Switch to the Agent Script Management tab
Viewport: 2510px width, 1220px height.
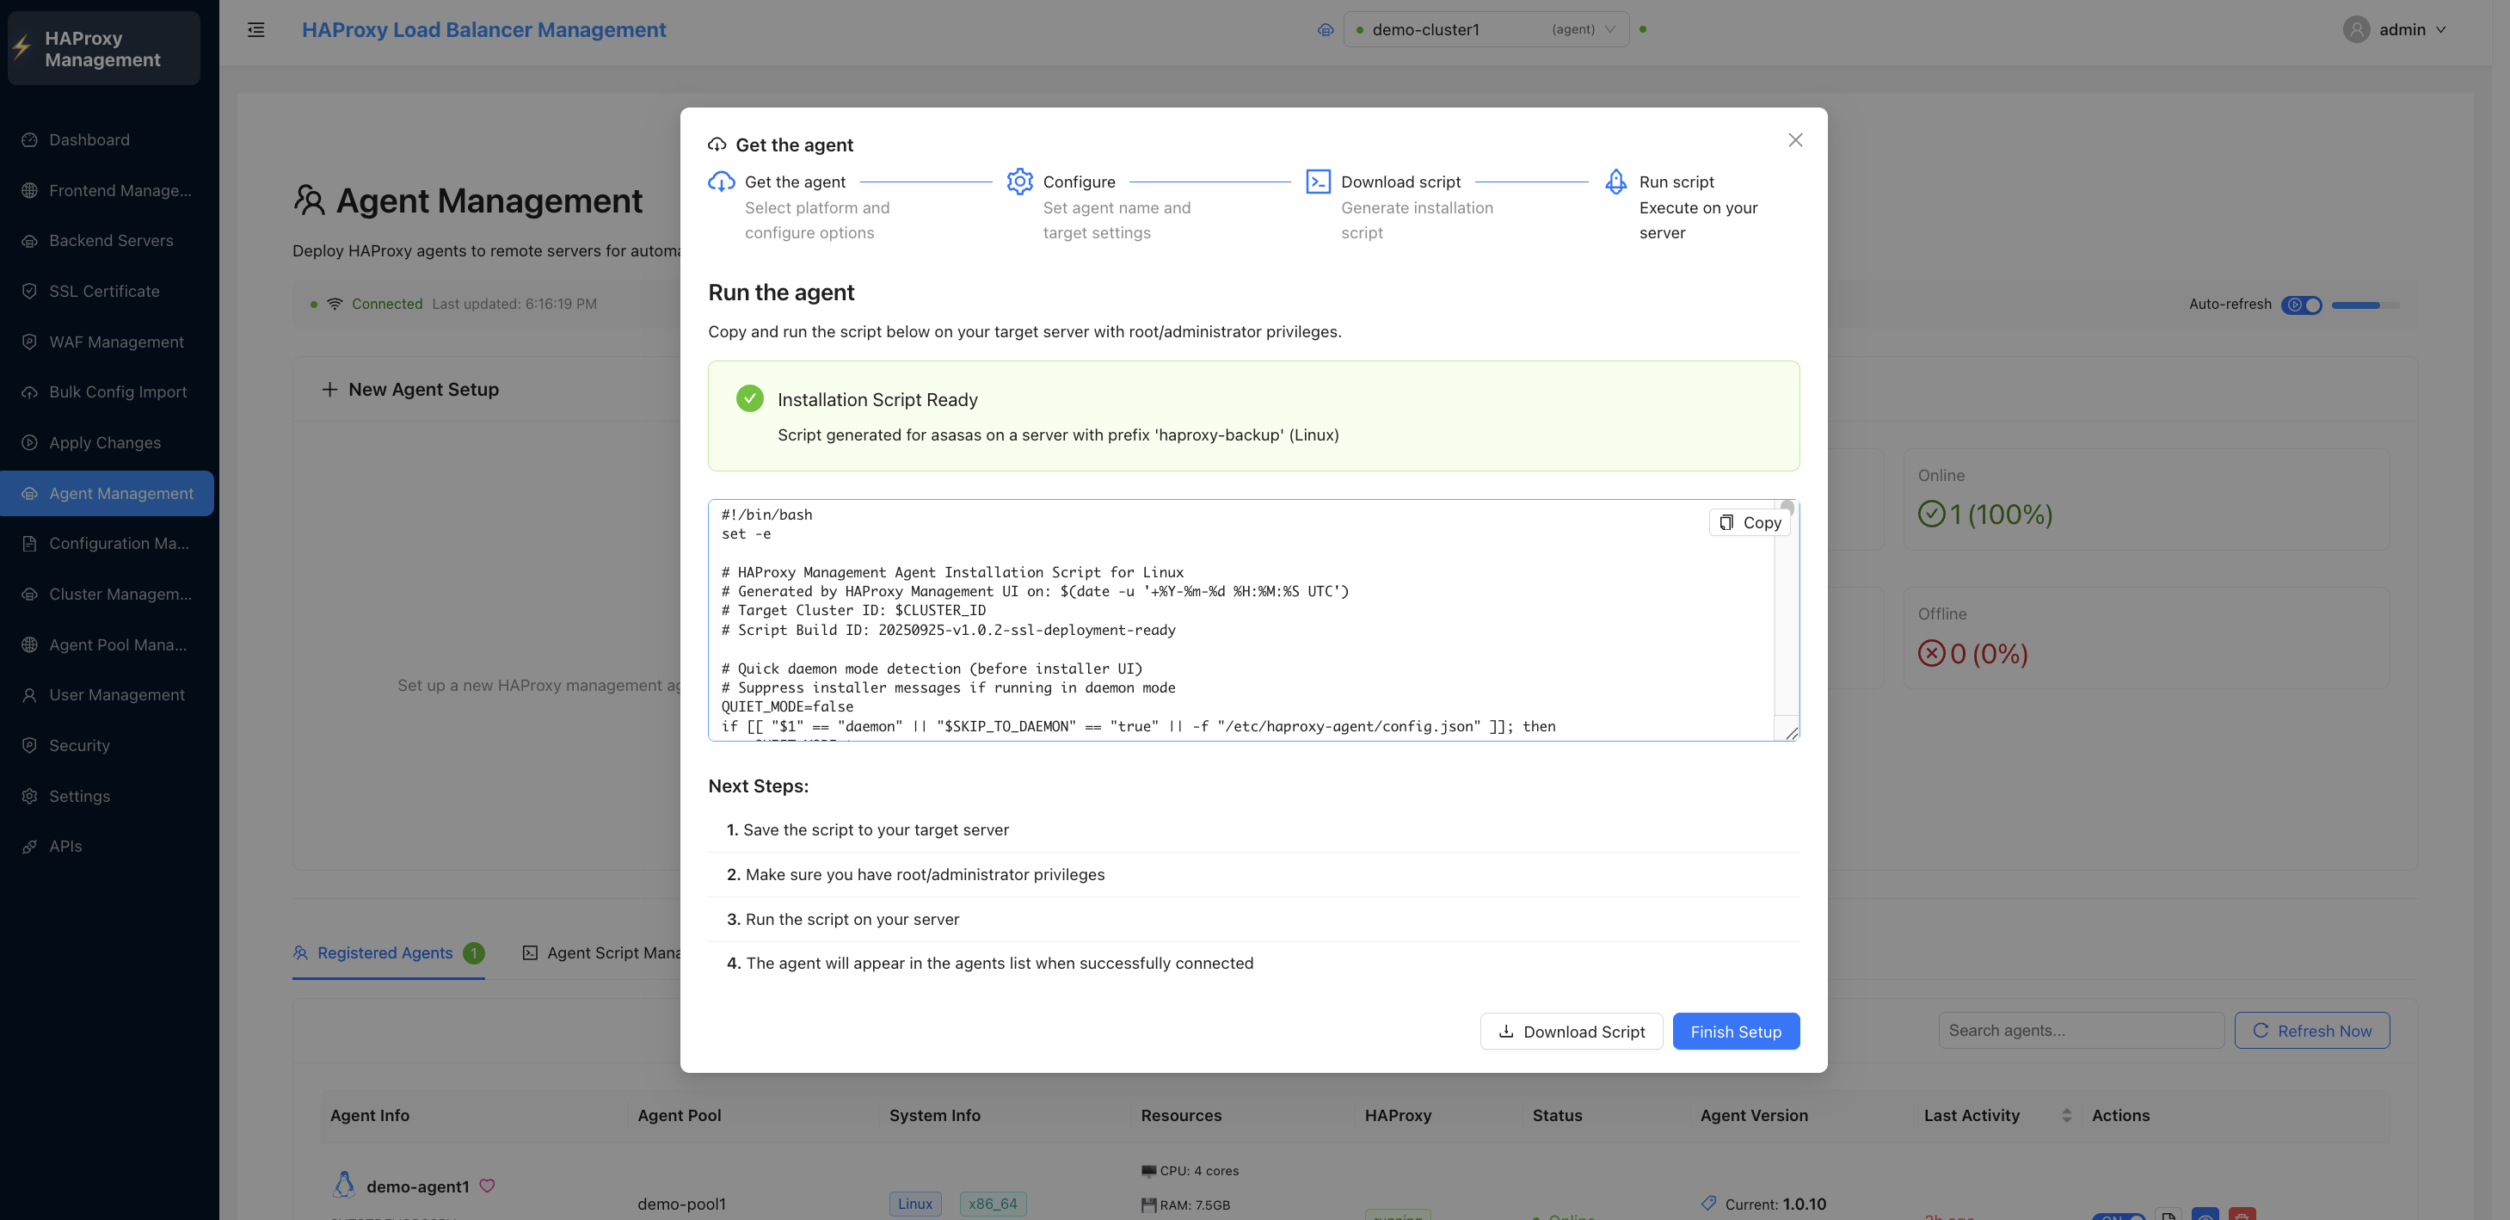(x=602, y=953)
